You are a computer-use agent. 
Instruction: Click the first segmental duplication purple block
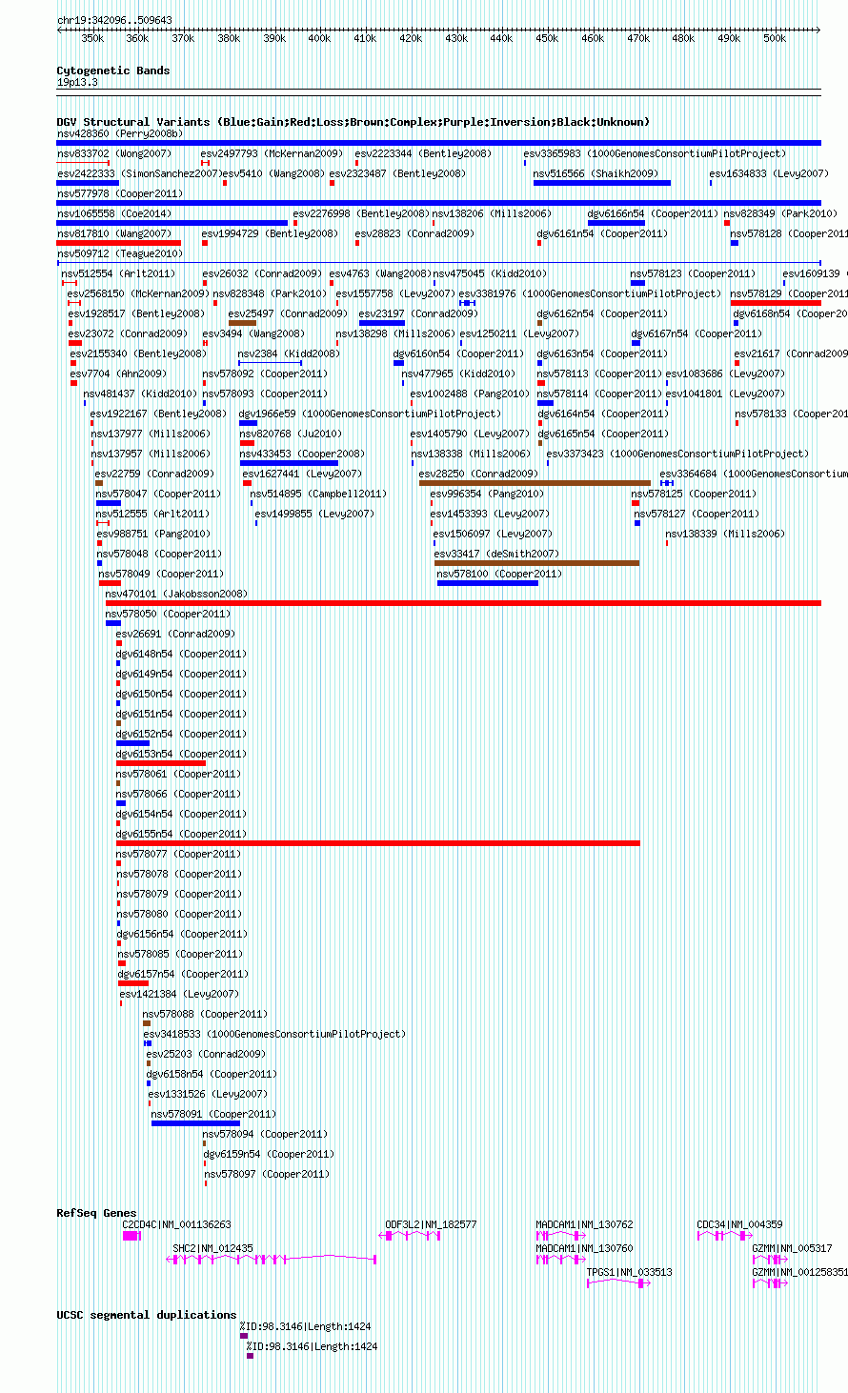tap(244, 1336)
